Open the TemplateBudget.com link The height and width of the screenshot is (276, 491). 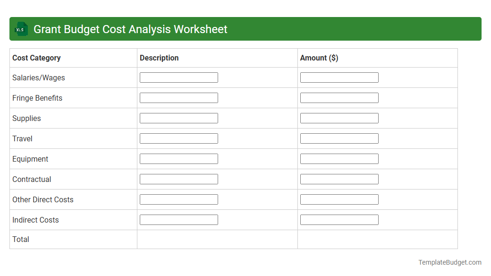450,261
